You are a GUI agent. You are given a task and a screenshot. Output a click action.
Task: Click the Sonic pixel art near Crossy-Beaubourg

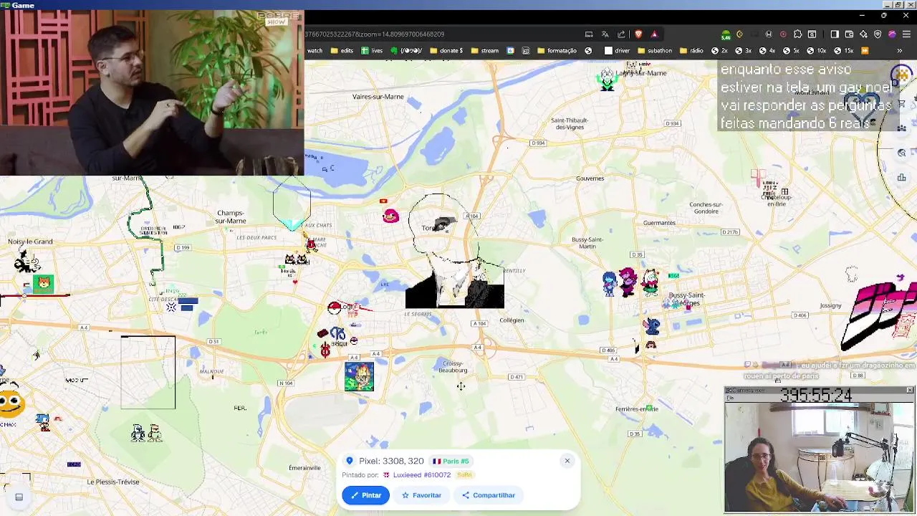(x=359, y=376)
